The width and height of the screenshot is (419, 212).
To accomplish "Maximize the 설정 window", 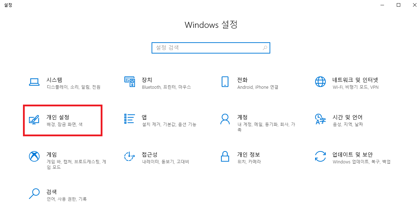I will [x=399, y=5].
